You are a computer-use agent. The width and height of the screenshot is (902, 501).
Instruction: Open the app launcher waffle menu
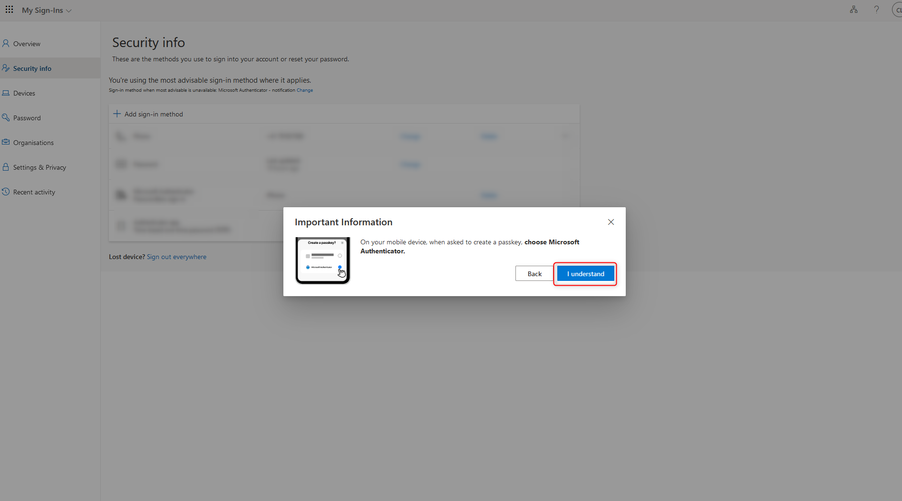[x=9, y=10]
